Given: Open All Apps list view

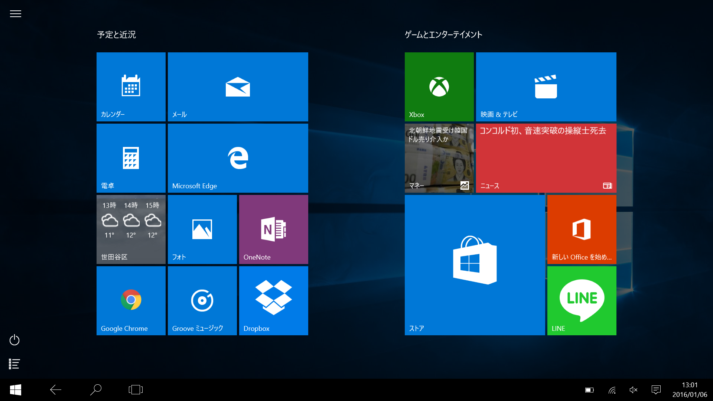Looking at the screenshot, I should coord(13,364).
